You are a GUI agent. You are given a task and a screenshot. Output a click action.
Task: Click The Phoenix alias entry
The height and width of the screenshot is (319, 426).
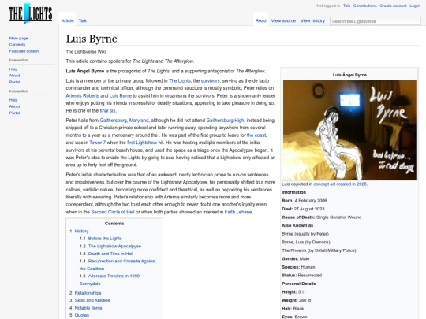[319, 250]
